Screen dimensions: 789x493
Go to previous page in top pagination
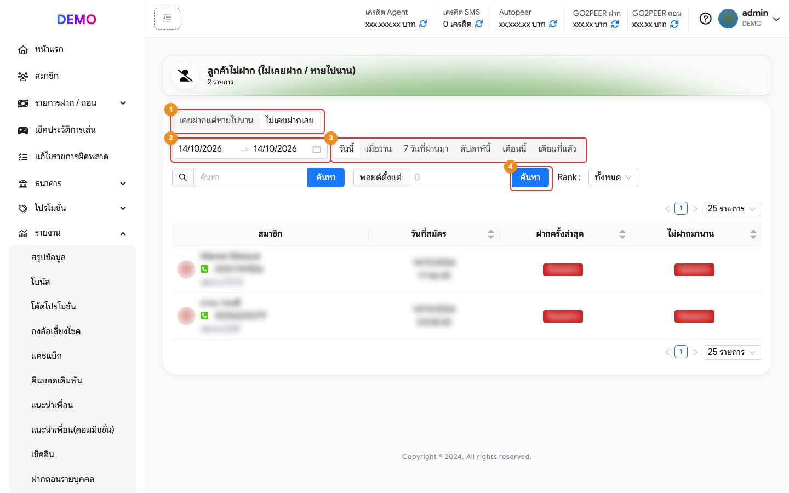(x=667, y=209)
